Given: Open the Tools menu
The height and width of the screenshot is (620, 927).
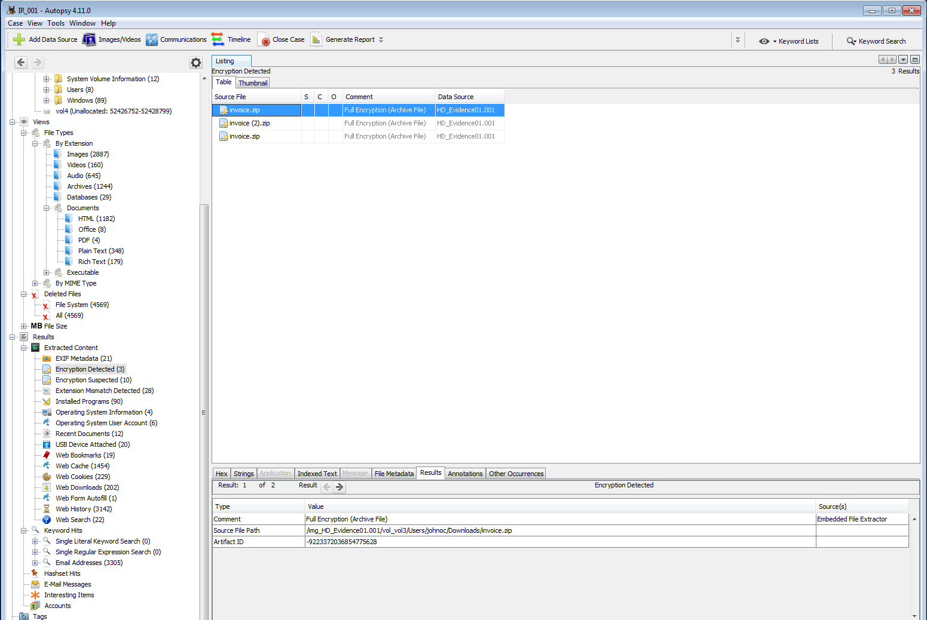Looking at the screenshot, I should point(56,23).
